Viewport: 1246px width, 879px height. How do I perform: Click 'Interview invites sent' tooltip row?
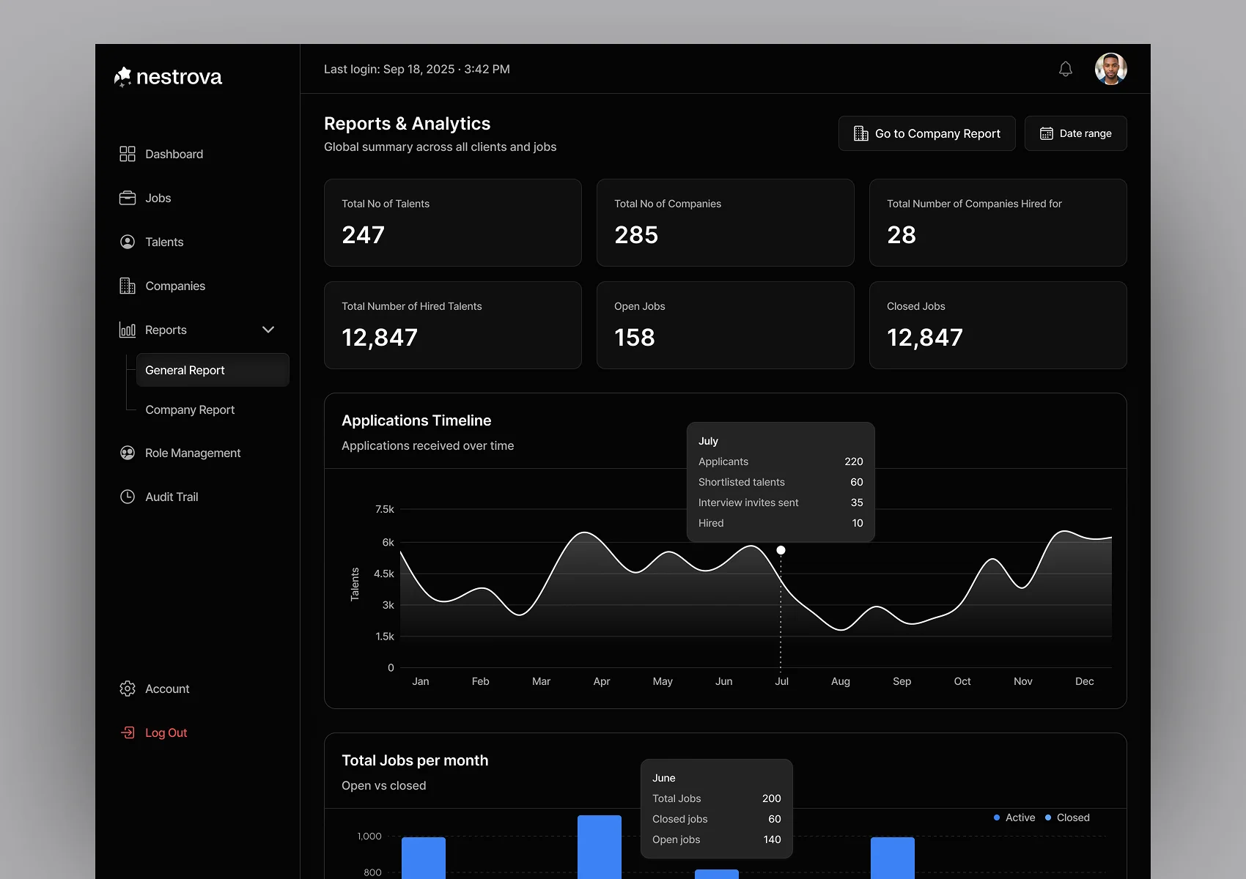coord(781,502)
